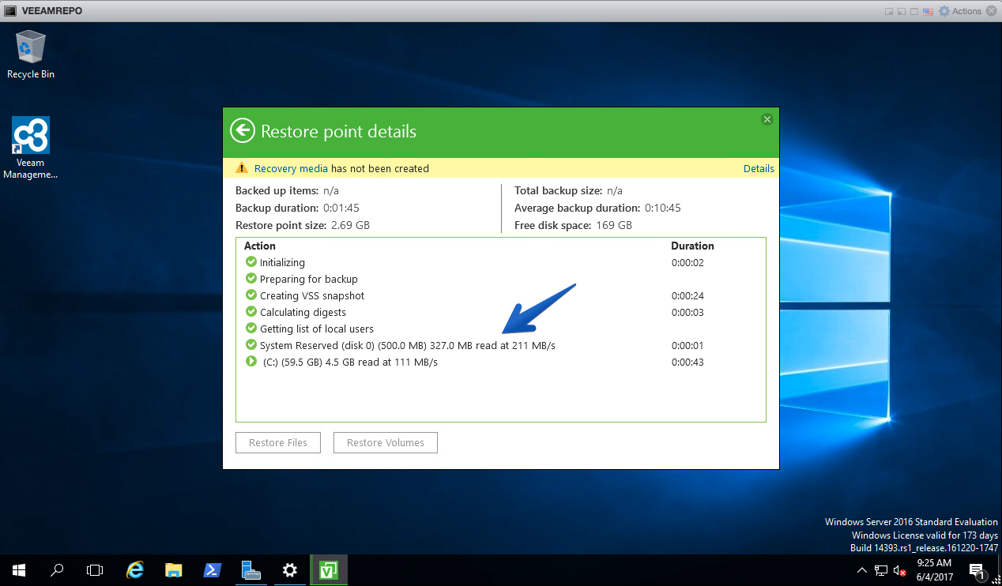
Task: Click the first window size icon in the VEEAMREPO console bar
Action: (890, 11)
